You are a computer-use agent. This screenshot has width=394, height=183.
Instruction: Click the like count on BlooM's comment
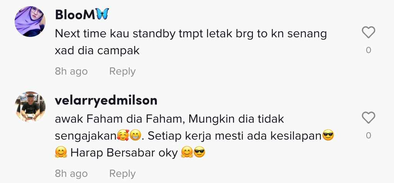click(x=369, y=50)
